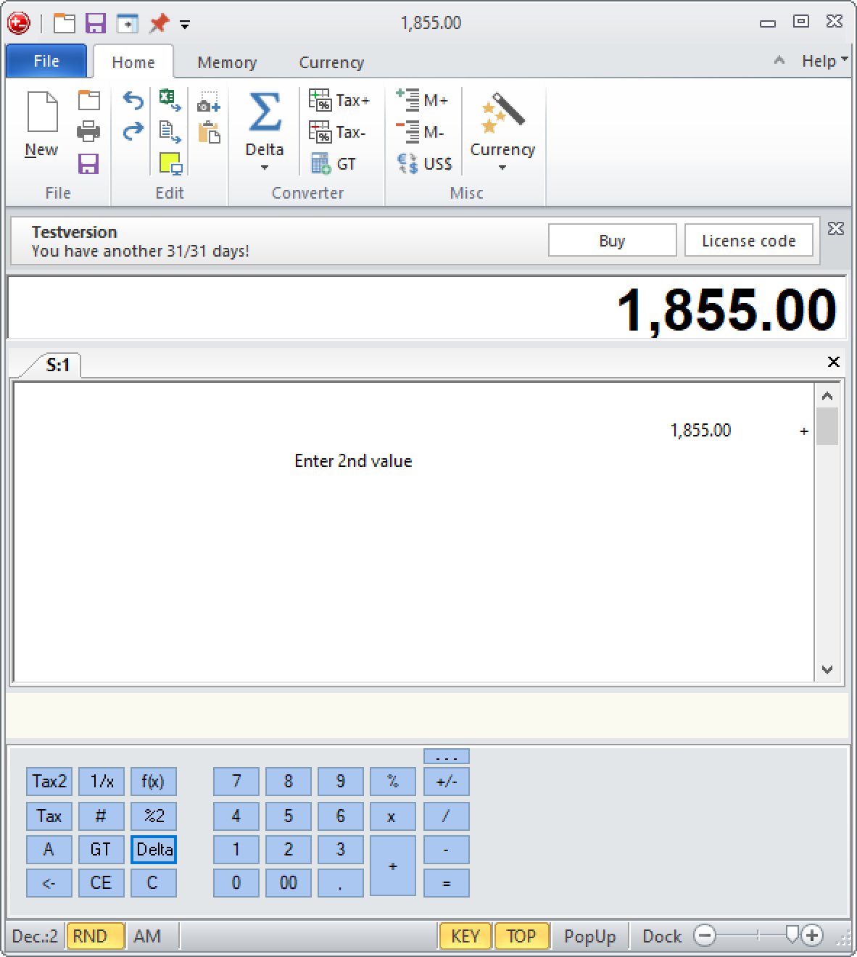The image size is (857, 957).
Task: Toggle the KEY keypad display
Action: pyautogui.click(x=465, y=936)
